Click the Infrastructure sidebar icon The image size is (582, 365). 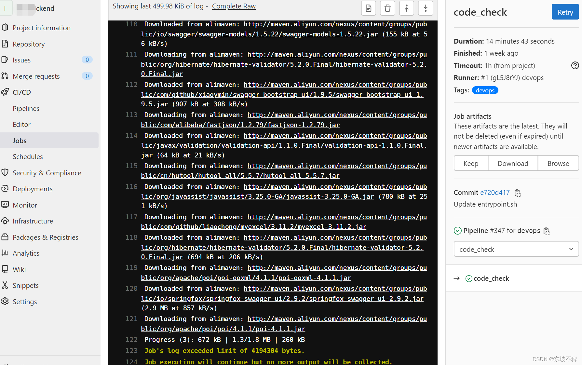(x=5, y=221)
